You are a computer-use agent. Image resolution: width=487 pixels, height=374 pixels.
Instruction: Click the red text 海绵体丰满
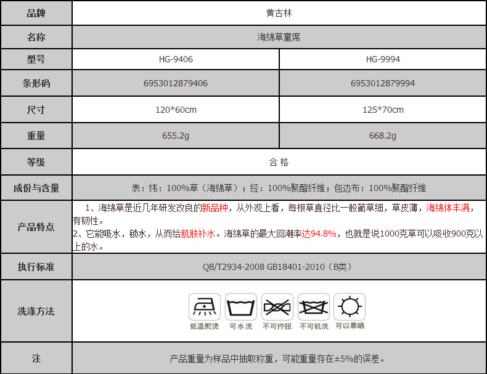[448, 208]
